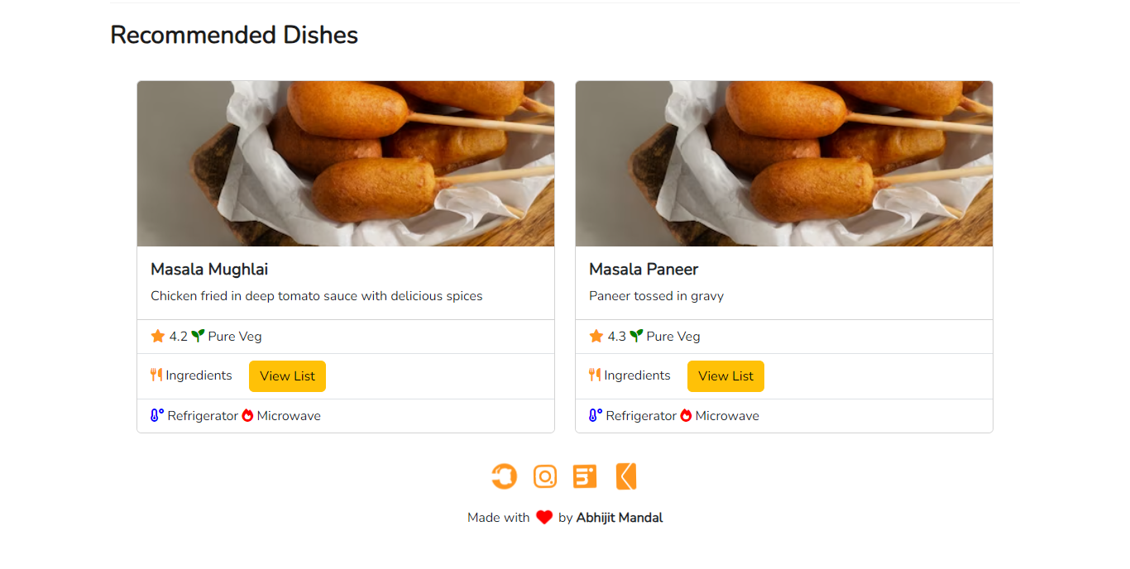Click the star icon showing 4.3 rating
Screen dimensions: 1130x569
click(x=594, y=335)
